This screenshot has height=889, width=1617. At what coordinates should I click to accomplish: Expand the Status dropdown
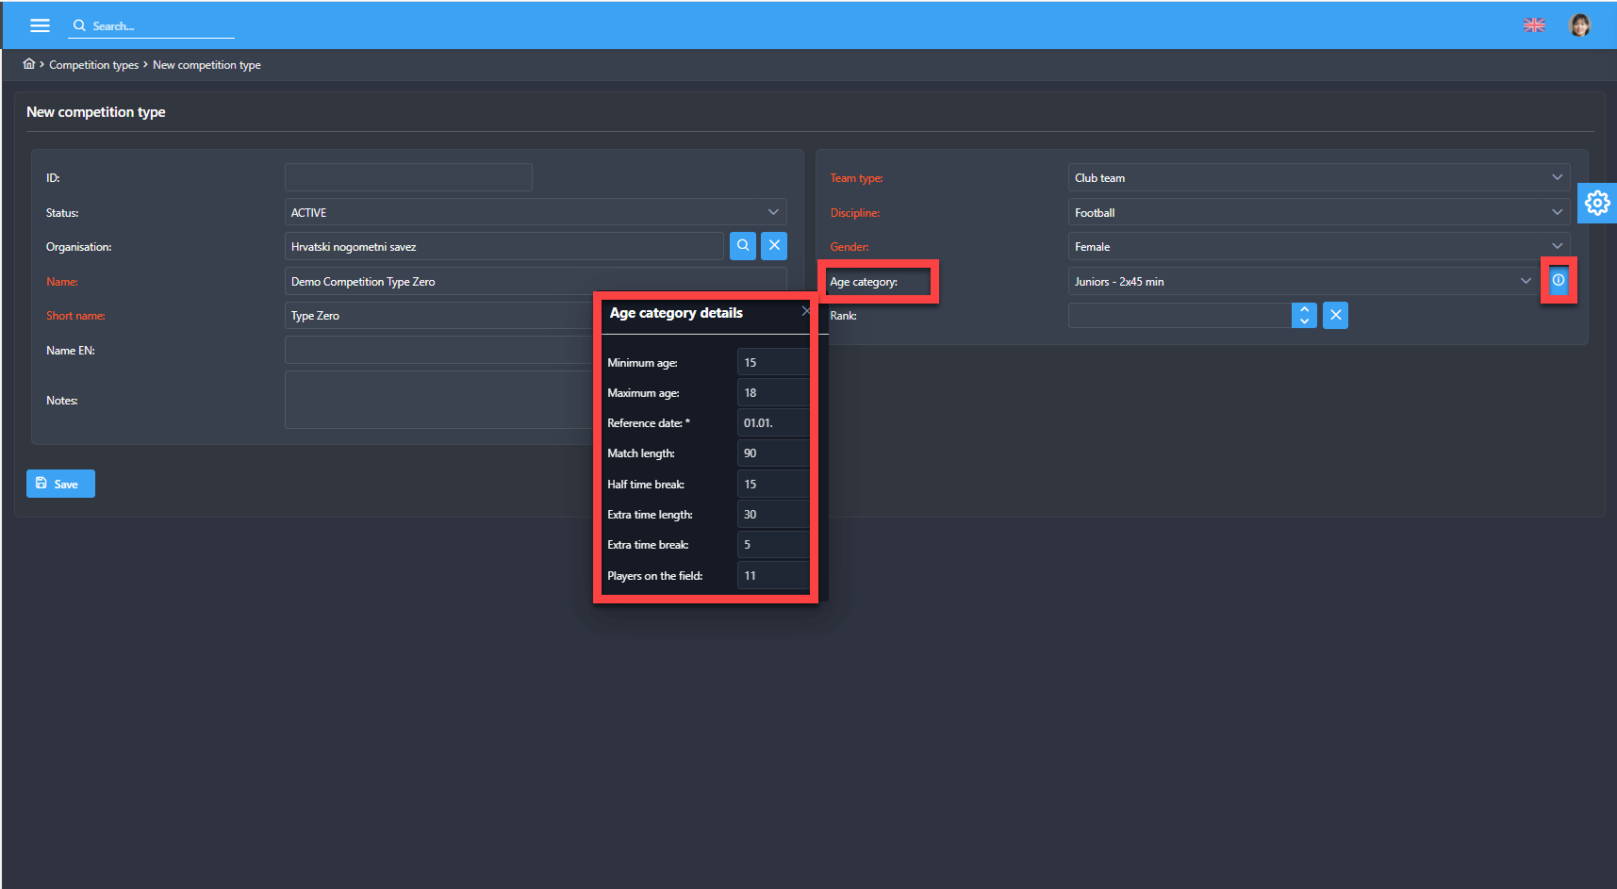click(773, 212)
